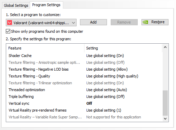The width and height of the screenshot is (176, 130).
Task: Open Negative LOD bias setting (Allow)
Action: (x=107, y=69)
